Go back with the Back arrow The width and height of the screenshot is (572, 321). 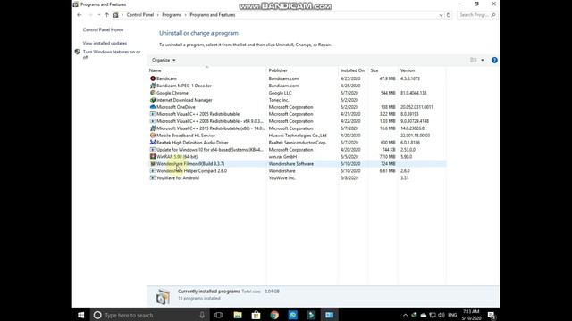click(x=80, y=15)
